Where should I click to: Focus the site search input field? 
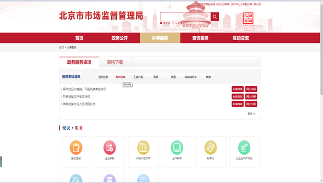point(185,17)
